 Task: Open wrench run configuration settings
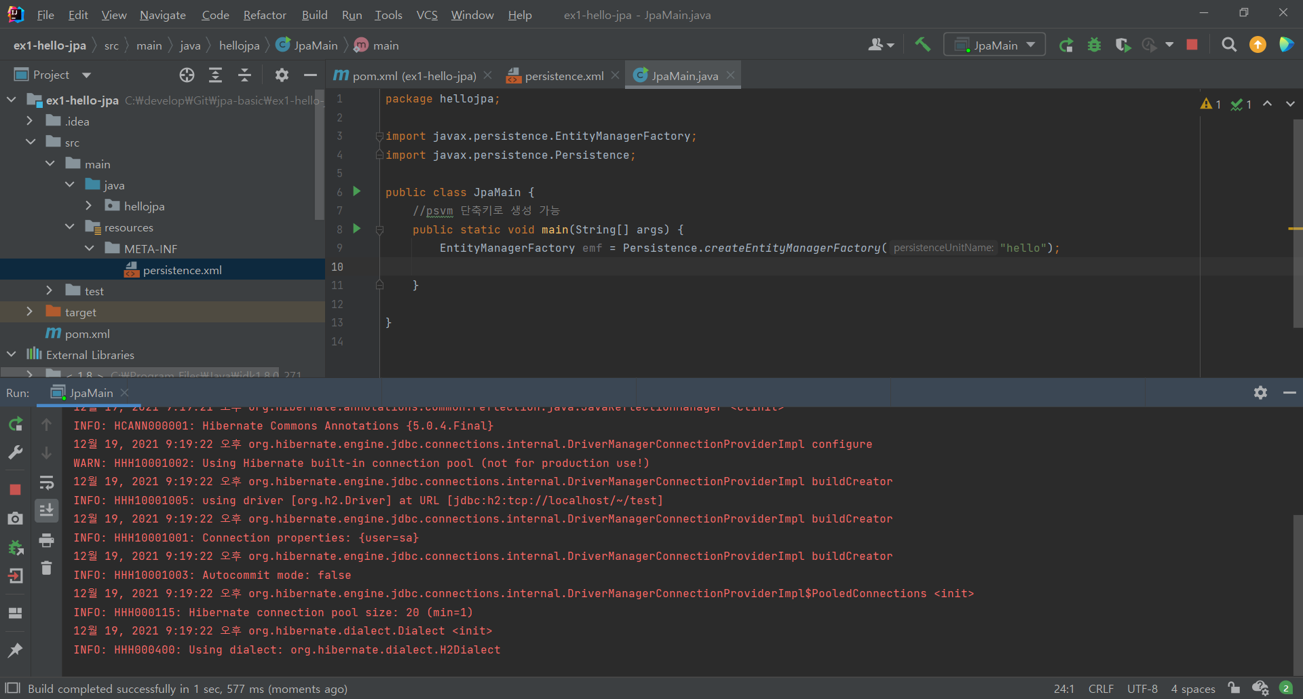[15, 453]
